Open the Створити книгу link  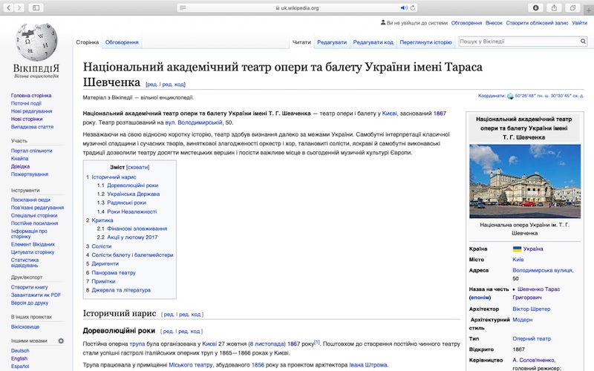pos(29,287)
